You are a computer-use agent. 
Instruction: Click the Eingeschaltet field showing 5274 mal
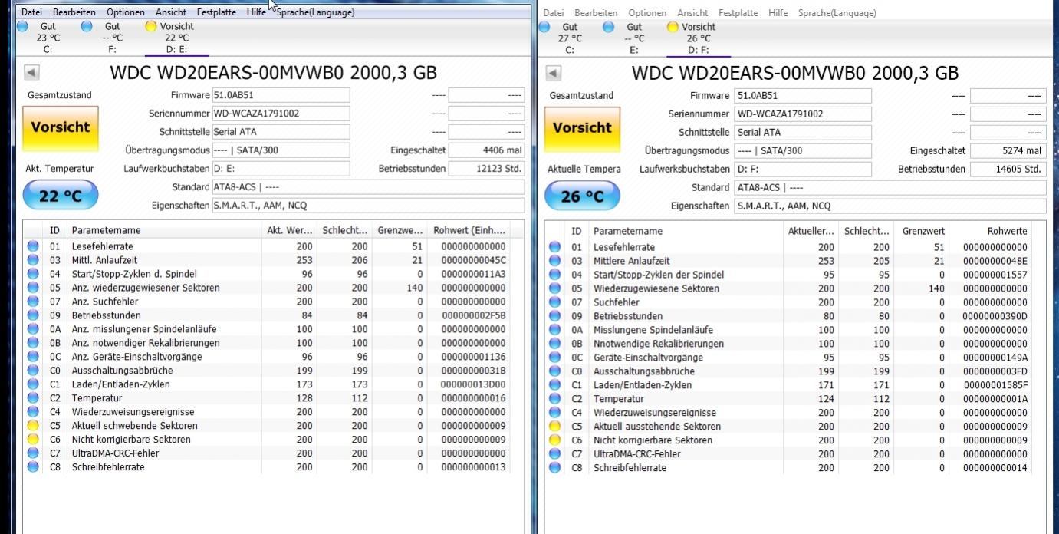(x=1008, y=150)
